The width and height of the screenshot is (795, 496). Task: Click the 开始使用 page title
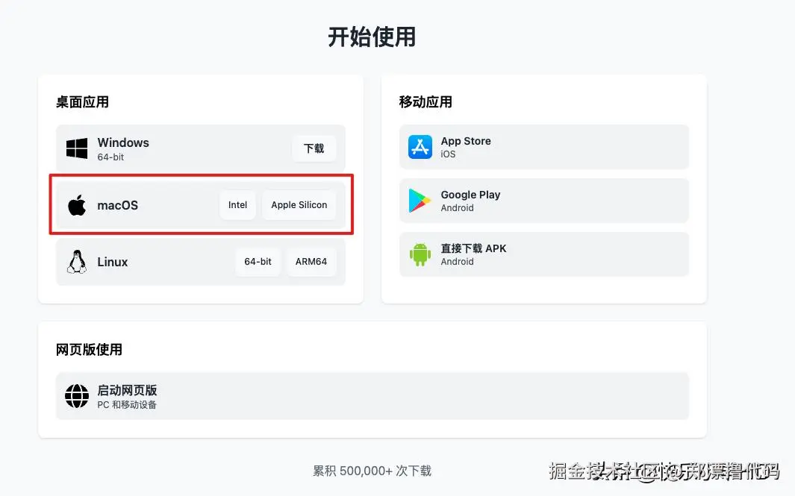point(372,37)
